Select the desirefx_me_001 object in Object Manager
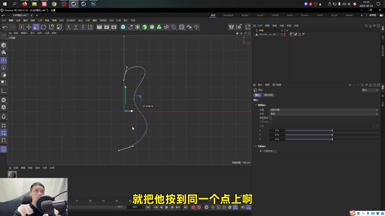385x216 pixels. coord(269,34)
